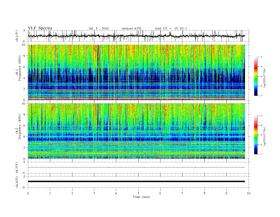The image size is (280, 217).
Task: Click the time axis tick label '0'
Action: [x=28, y=193]
